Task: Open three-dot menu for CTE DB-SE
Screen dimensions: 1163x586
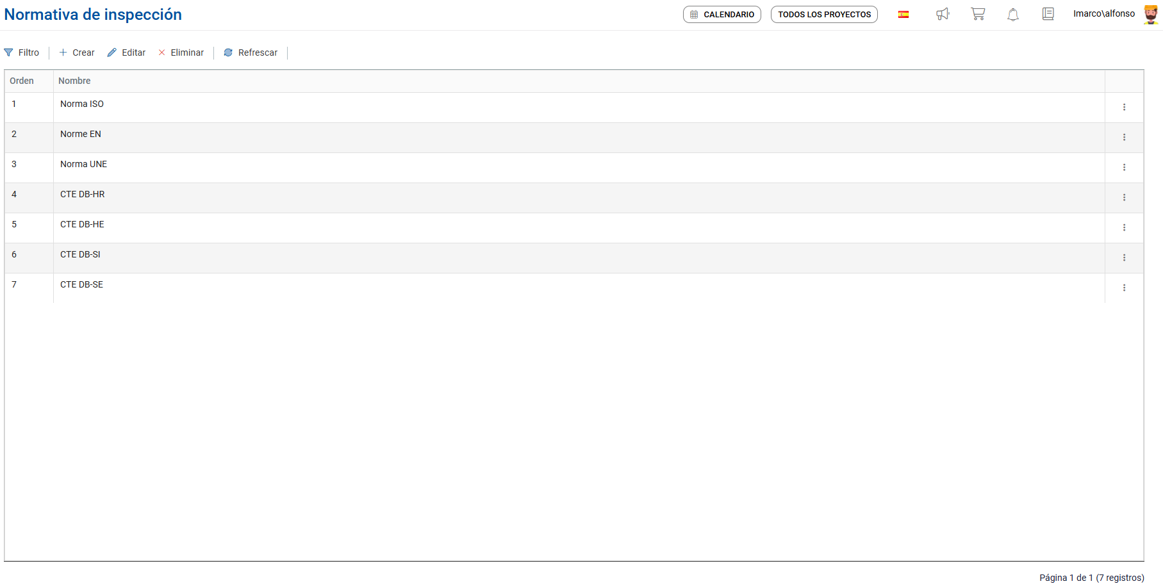Action: [x=1124, y=288]
